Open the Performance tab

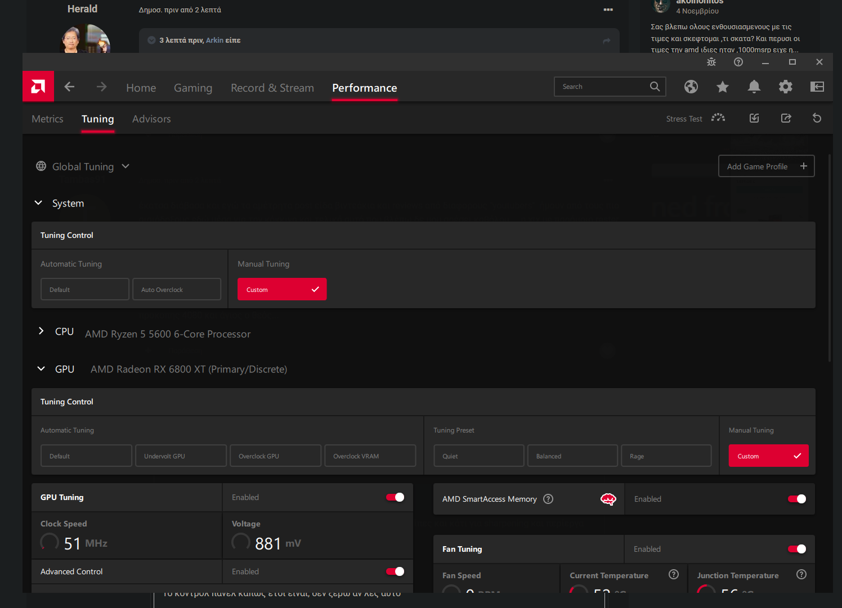coord(365,88)
